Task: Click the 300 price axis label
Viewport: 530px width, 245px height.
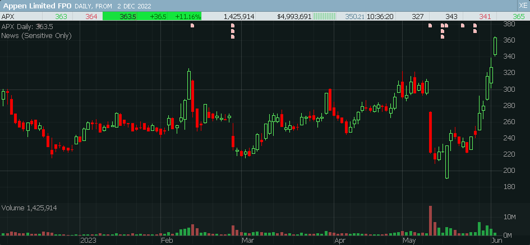Action: (509, 89)
